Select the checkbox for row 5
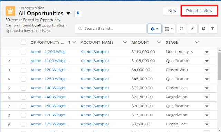Image resolution: width=221 pixels, height=132 pixels. 23,88
